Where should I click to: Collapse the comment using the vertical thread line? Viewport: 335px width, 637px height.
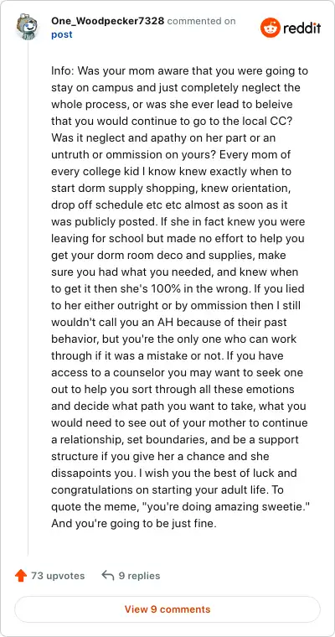(28, 298)
